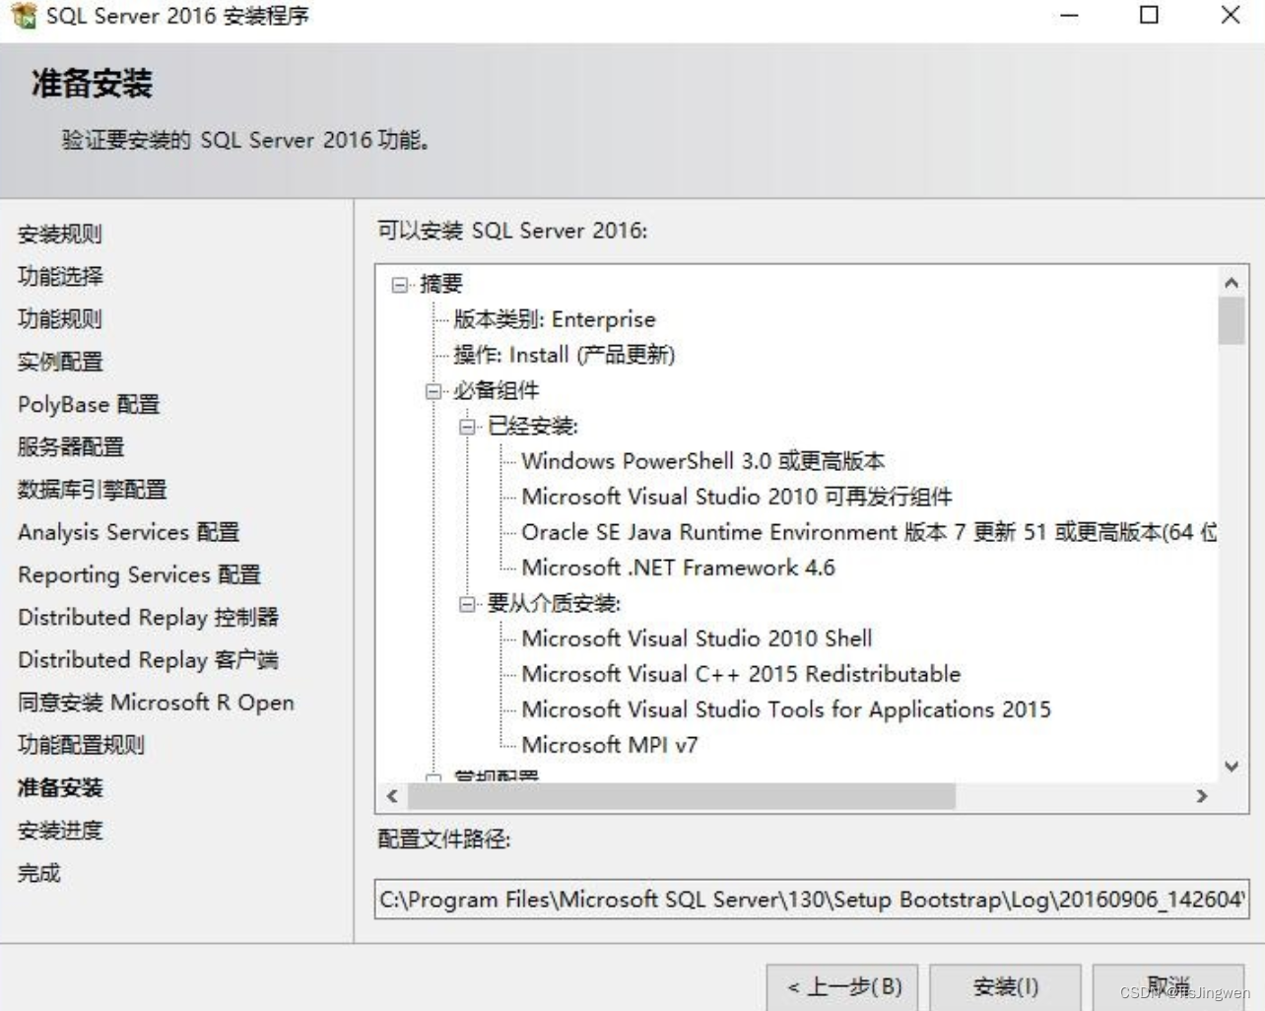Collapse the 要从介质安装 tree node
Viewport: 1265px width, 1011px height.
click(x=467, y=604)
